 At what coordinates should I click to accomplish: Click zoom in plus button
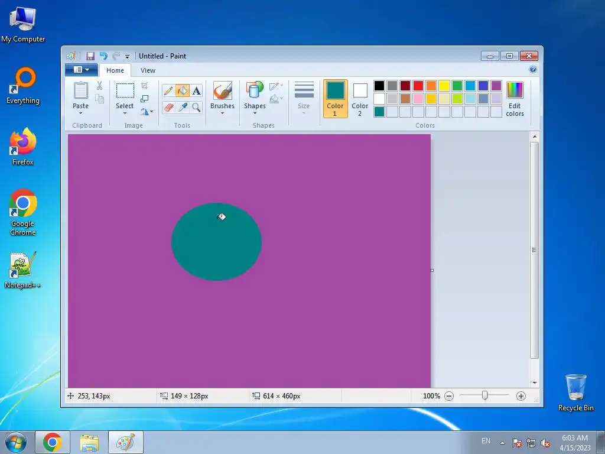[521, 396]
